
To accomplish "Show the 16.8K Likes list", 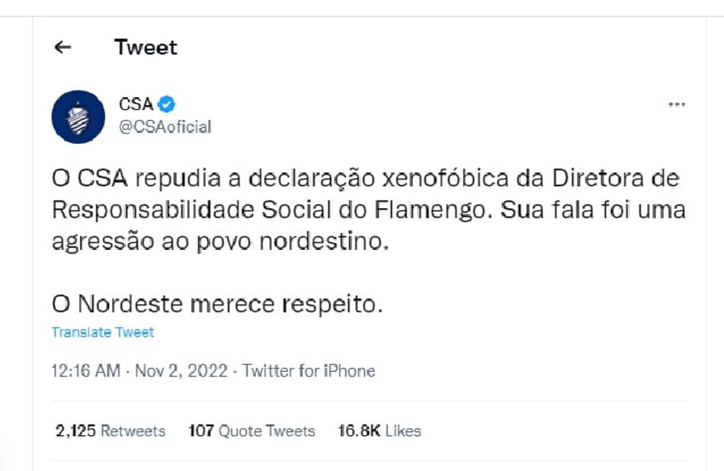I will 380,431.
